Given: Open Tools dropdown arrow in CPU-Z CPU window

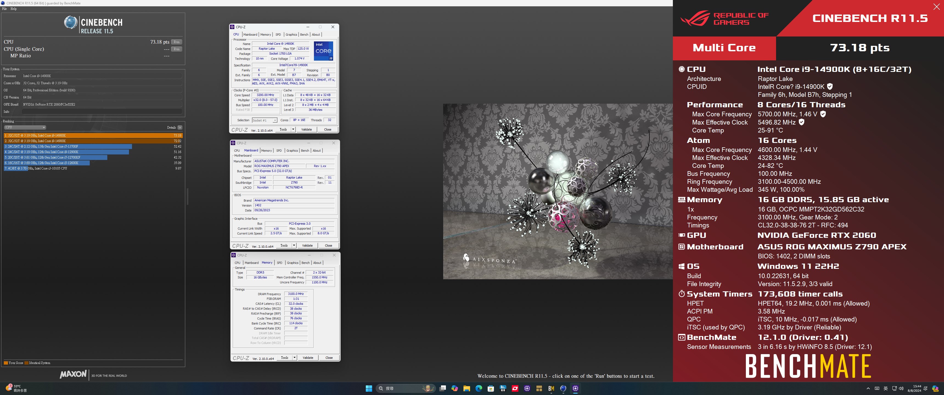Looking at the screenshot, I should pyautogui.click(x=293, y=129).
